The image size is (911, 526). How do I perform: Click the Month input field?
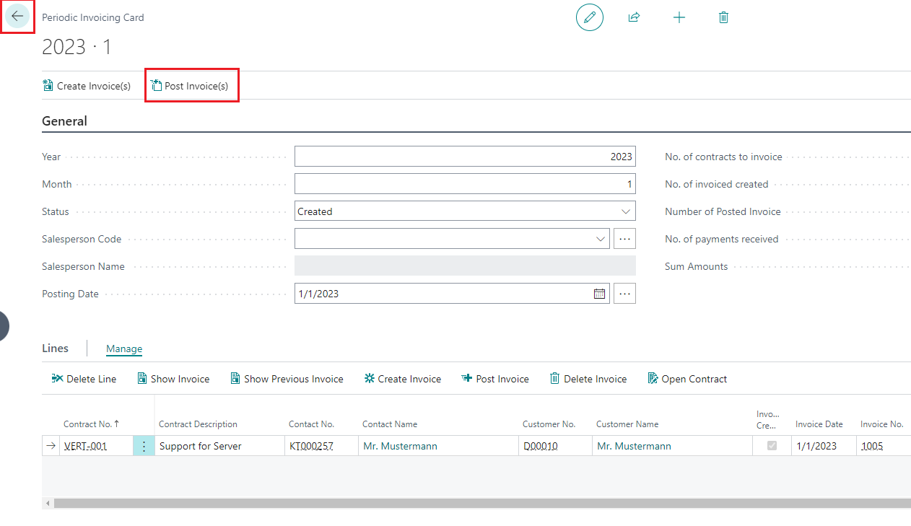click(x=465, y=184)
